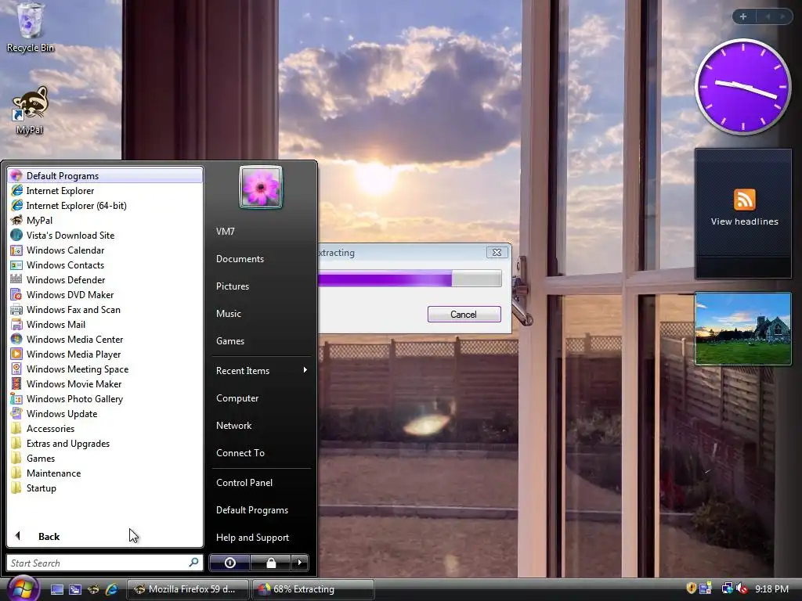The width and height of the screenshot is (802, 601).
Task: Open Windows Contacts
Action: [x=105, y=265]
